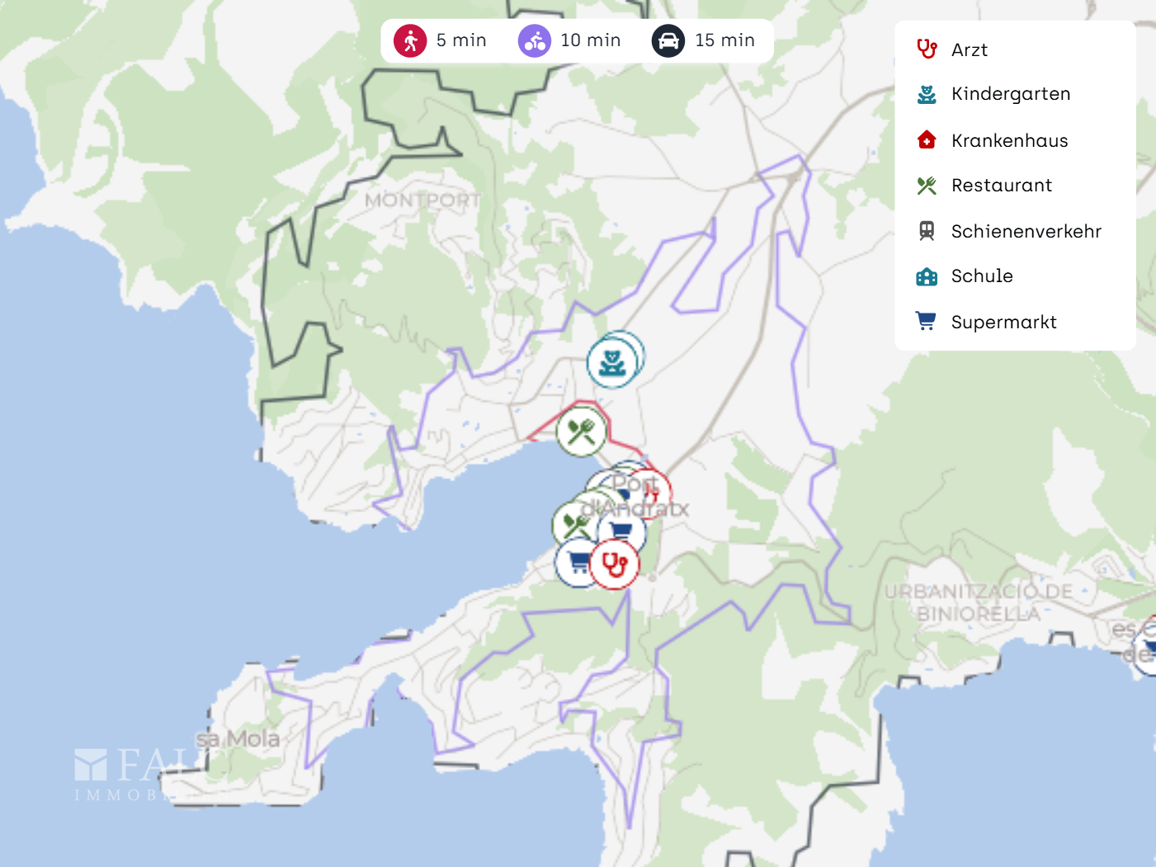The image size is (1156, 867).
Task: Click the Port d'Andratx map label
Action: point(635,496)
